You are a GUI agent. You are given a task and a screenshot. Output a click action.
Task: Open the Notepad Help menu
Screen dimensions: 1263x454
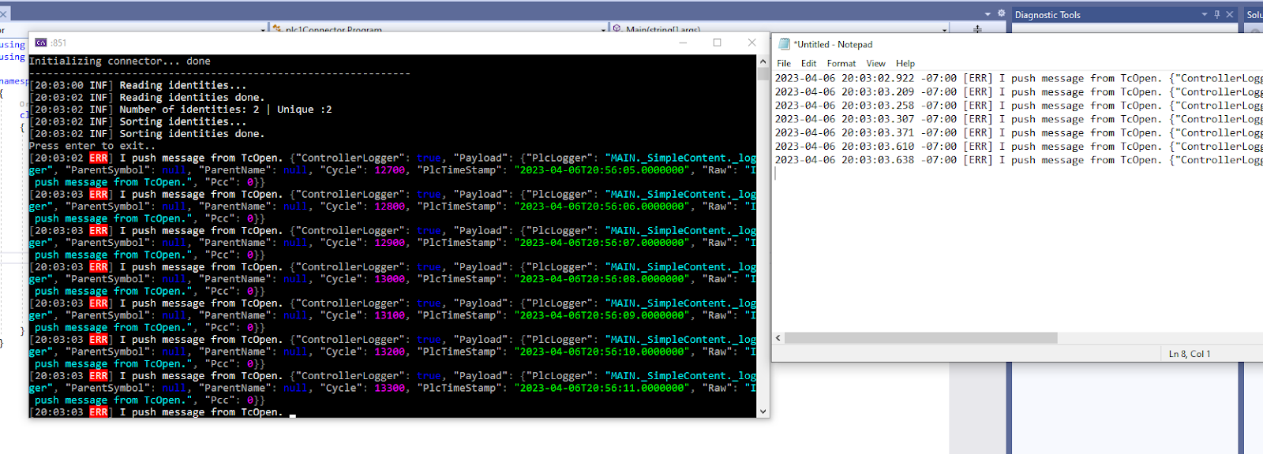[x=905, y=63]
